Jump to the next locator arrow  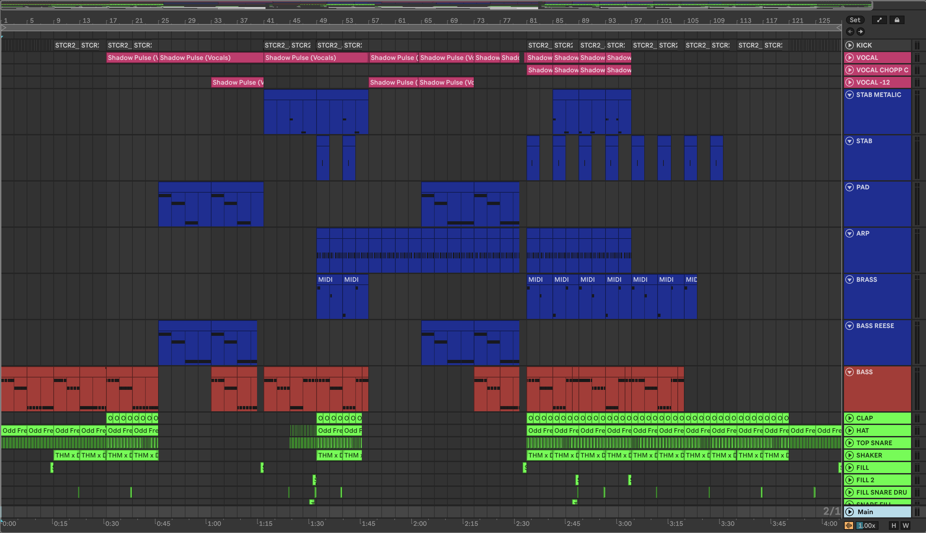pyautogui.click(x=861, y=32)
